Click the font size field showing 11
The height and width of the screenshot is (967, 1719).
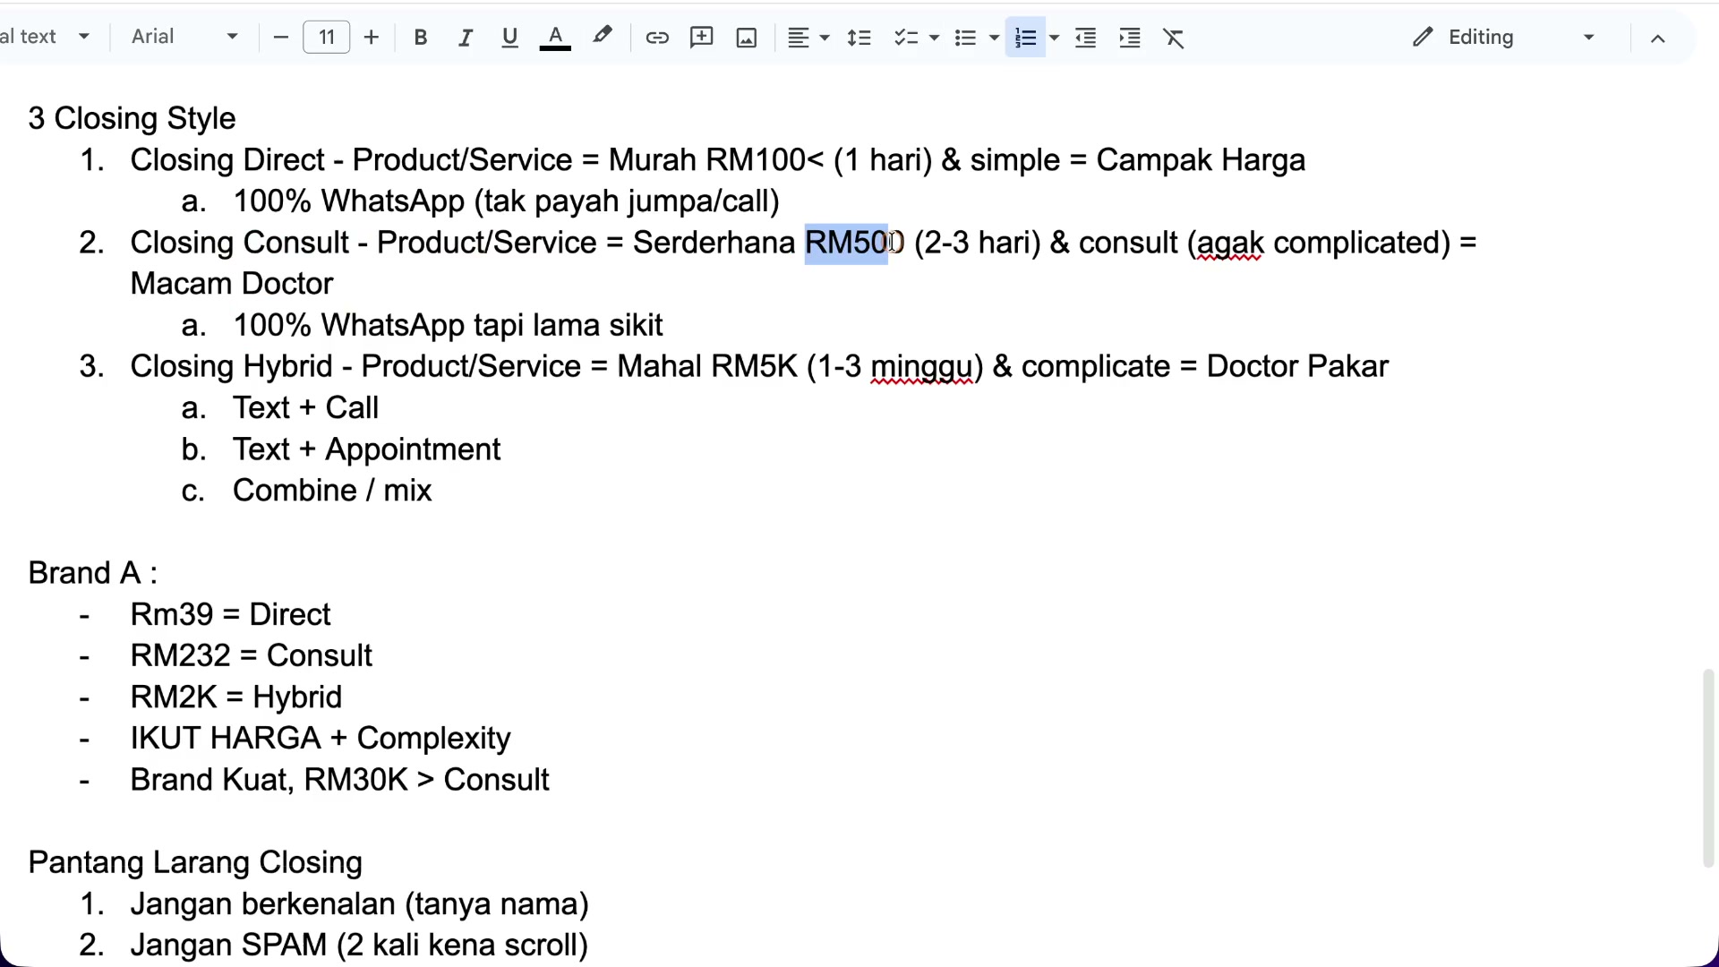[x=327, y=38]
